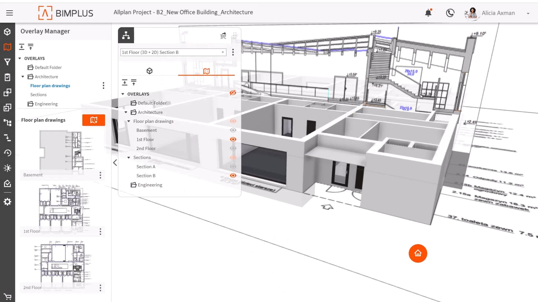This screenshot has height=302, width=538.
Task: Collapse the Sections tree node in floating panel
Action: coord(129,158)
